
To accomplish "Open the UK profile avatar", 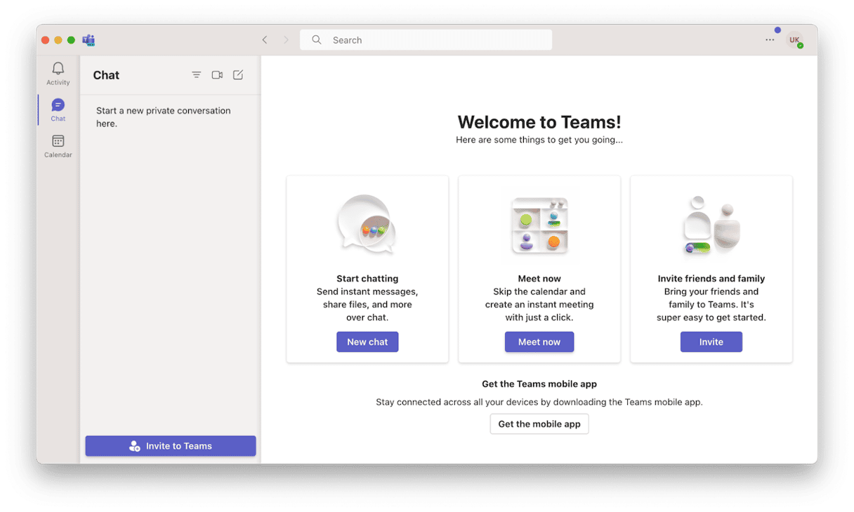I will 794,40.
